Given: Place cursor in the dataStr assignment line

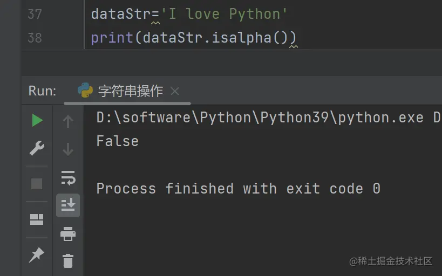Looking at the screenshot, I should tap(189, 13).
